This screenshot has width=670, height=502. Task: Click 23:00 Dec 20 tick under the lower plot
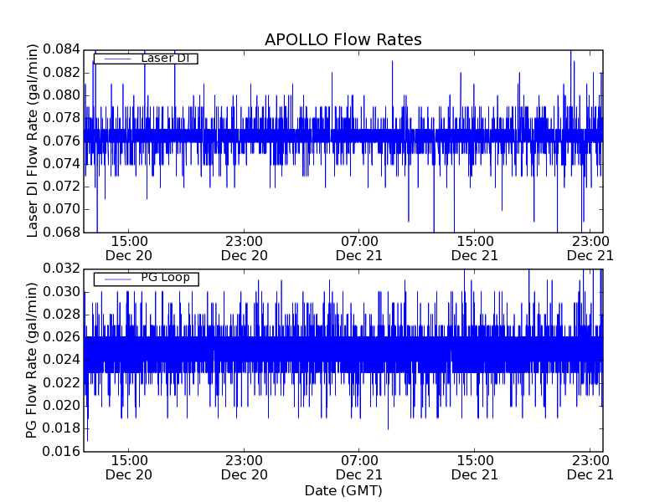244,467
